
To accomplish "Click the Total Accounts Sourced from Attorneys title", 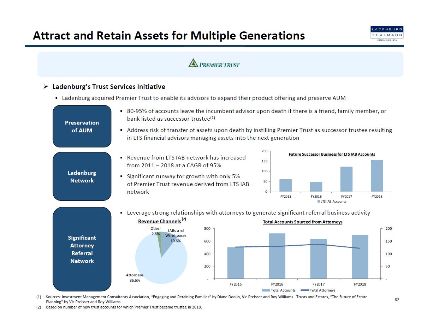I will tap(302, 222).
